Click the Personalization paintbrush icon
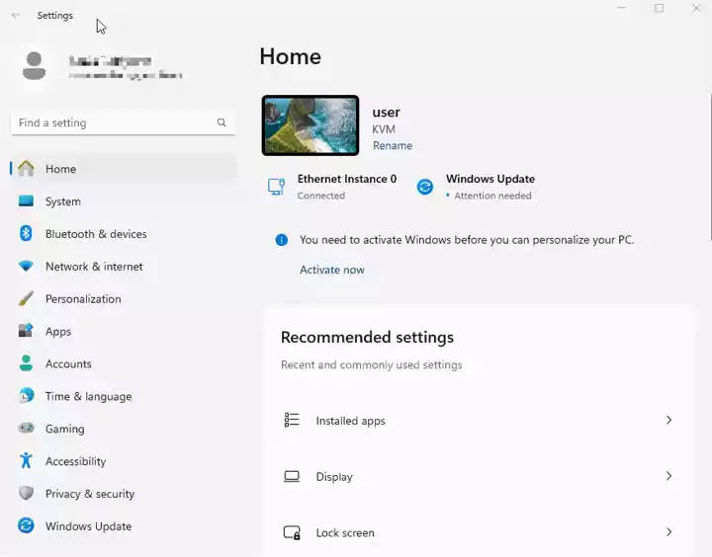Viewport: 712px width, 557px height. (x=26, y=298)
